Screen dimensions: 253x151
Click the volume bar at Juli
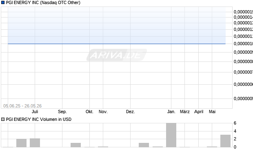point(35,143)
